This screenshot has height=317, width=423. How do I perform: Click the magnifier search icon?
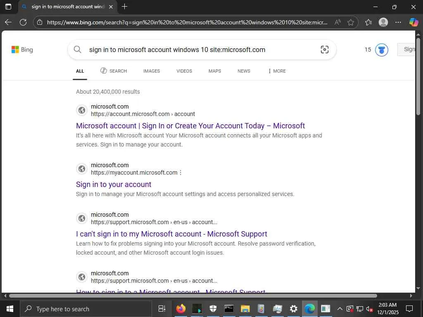[77, 50]
